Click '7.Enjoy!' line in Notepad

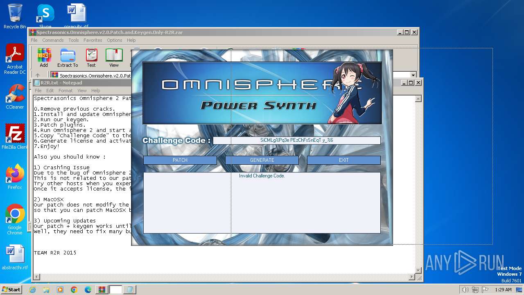[47, 146]
